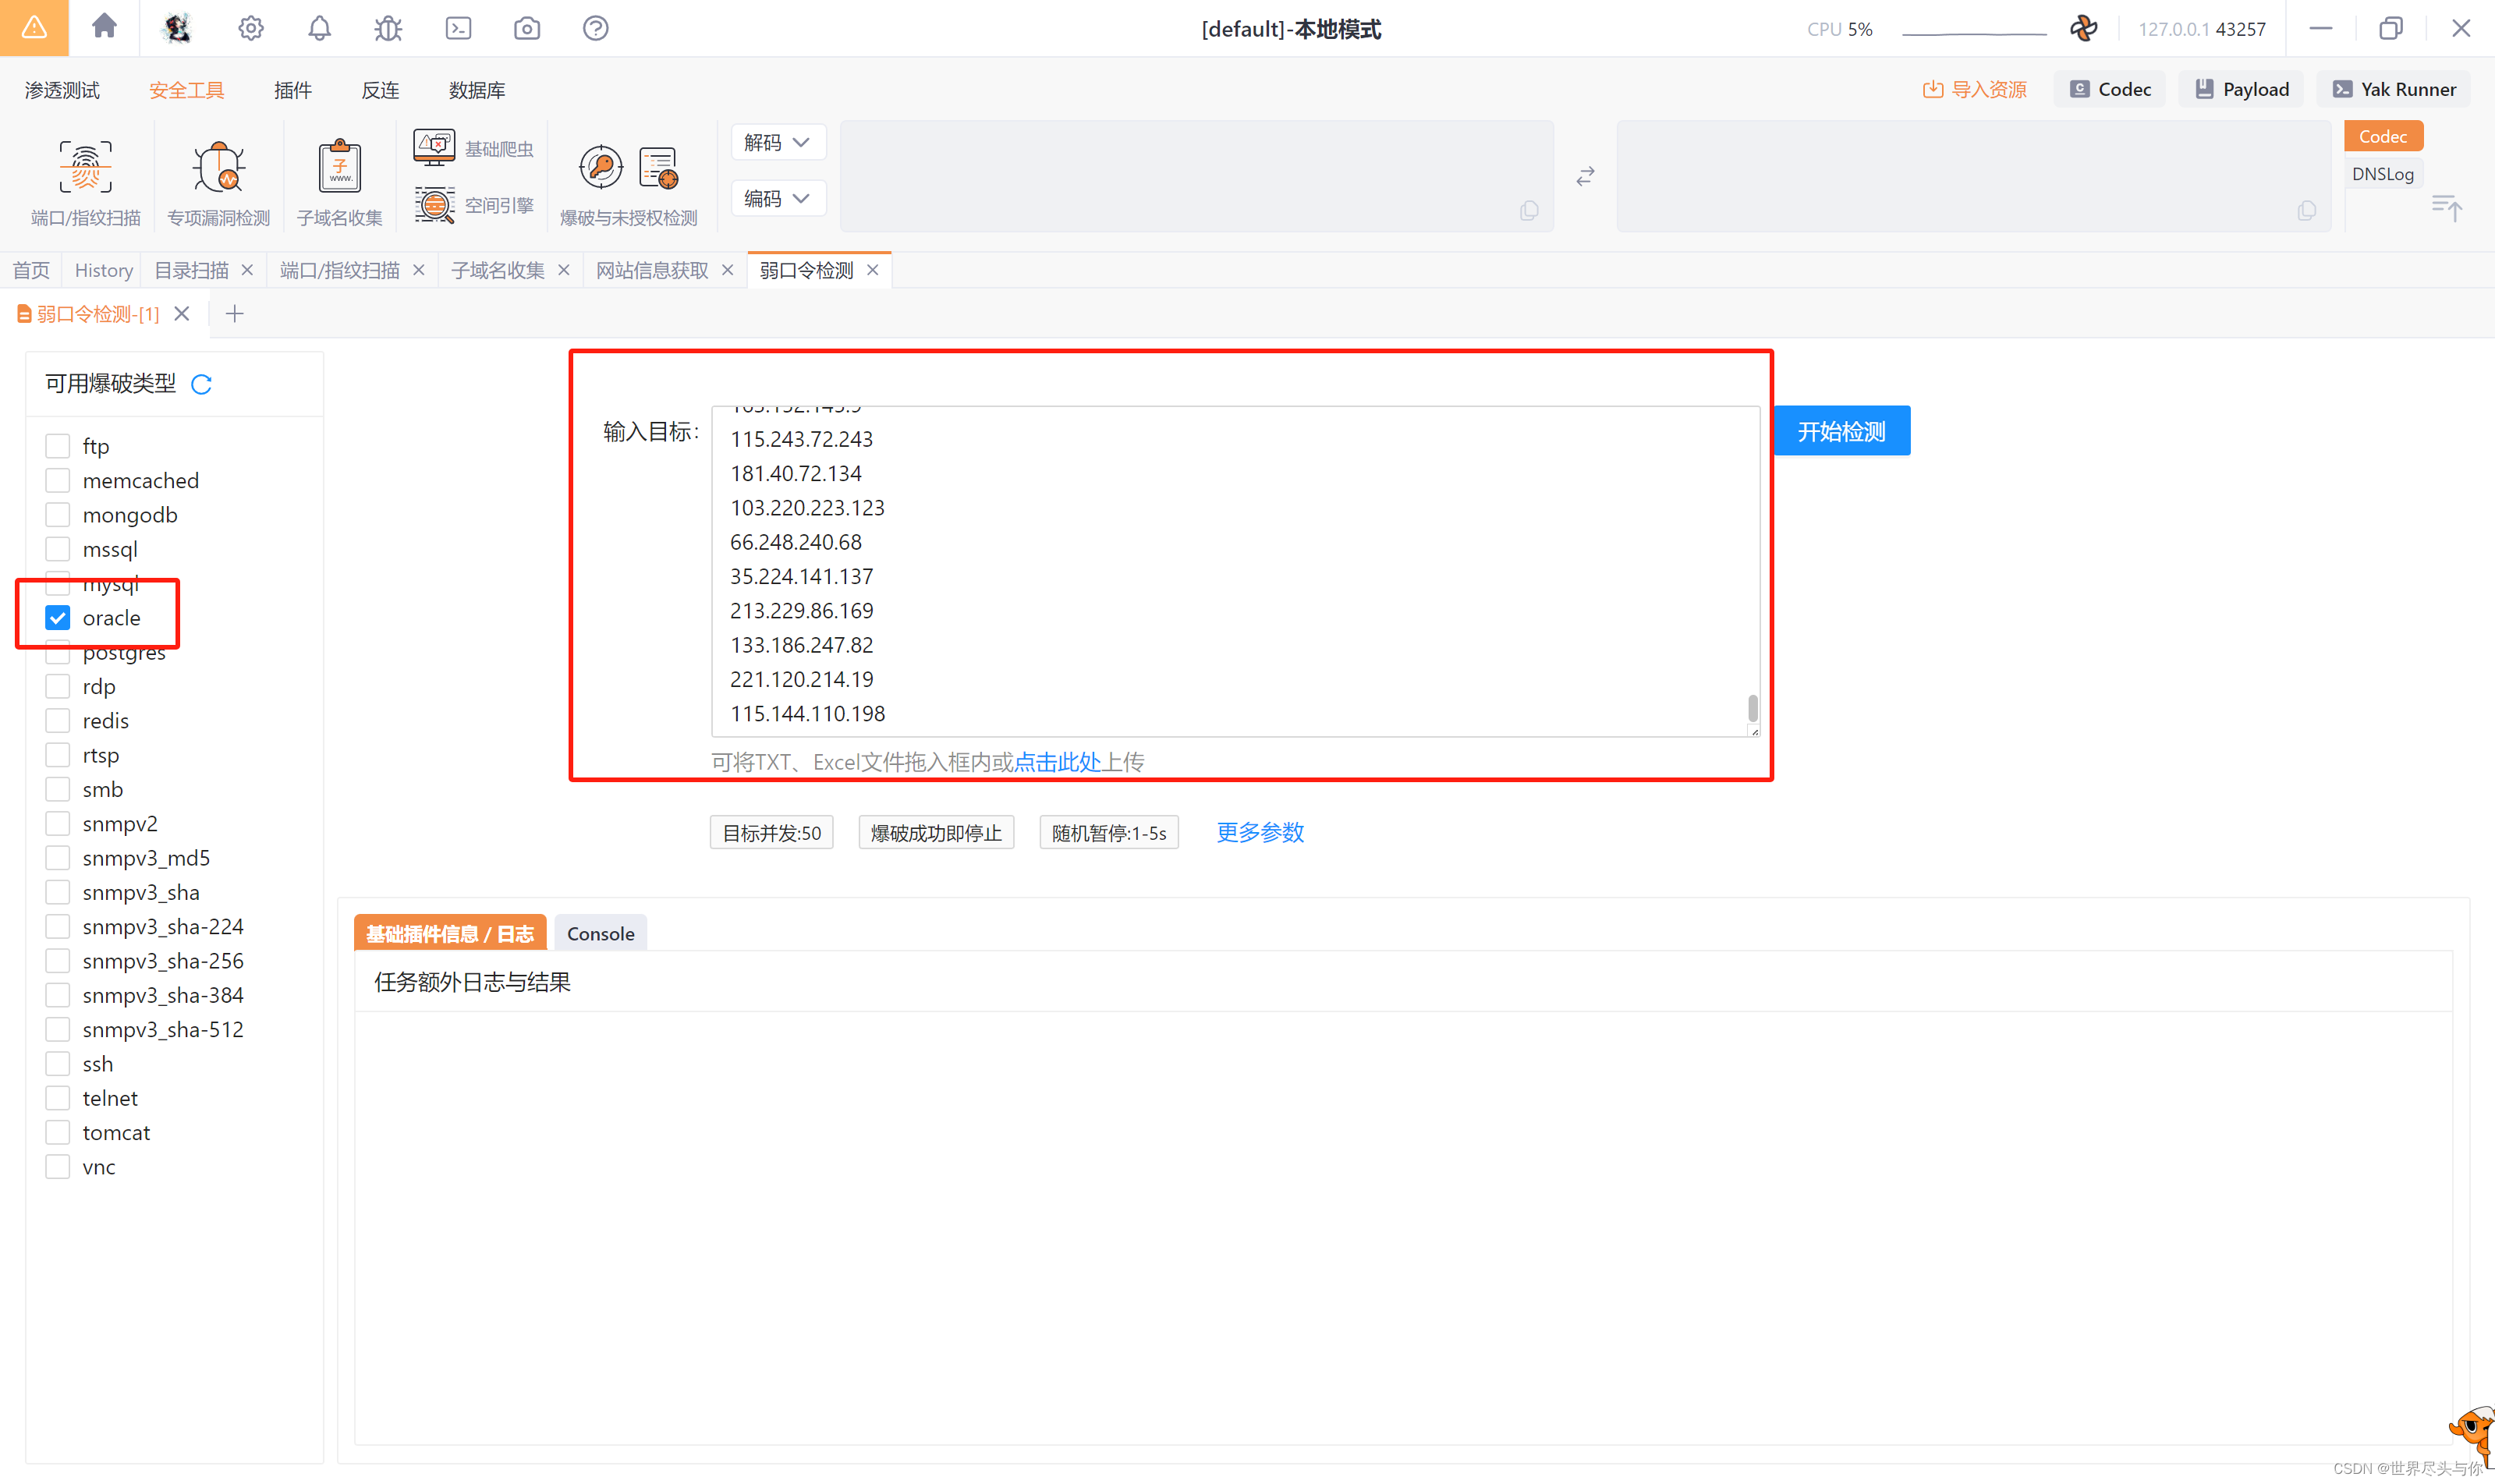Open the unauthorized detection list icon
The height and width of the screenshot is (1484, 2495).
coord(659,167)
